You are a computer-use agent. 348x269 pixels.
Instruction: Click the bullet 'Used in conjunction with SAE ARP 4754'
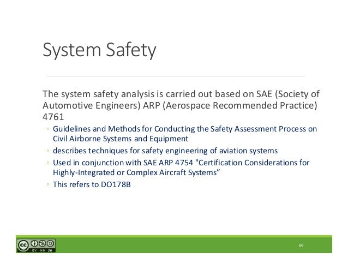(181, 168)
